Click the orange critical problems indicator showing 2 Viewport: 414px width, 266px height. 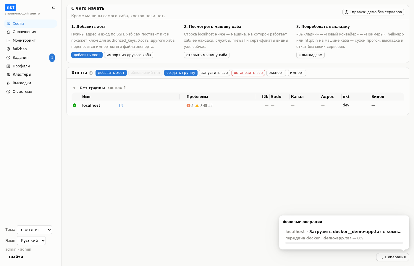tap(190, 105)
